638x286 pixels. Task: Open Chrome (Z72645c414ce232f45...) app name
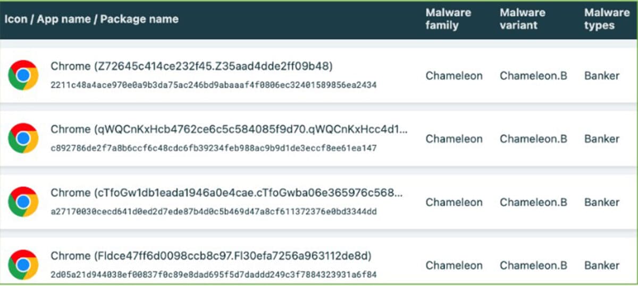tap(191, 66)
